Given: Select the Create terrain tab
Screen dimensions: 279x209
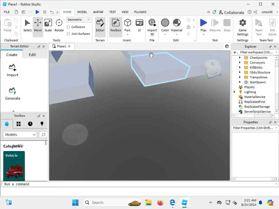Looking at the screenshot, I should [12, 54].
